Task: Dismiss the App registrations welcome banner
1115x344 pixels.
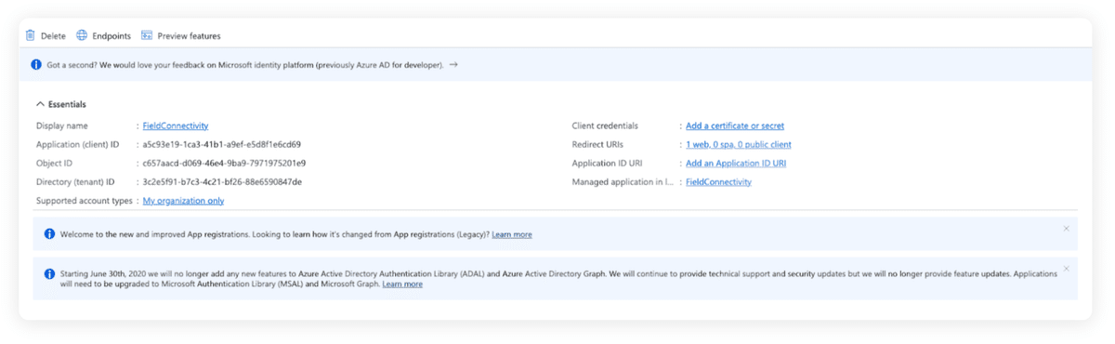Action: click(x=1066, y=229)
